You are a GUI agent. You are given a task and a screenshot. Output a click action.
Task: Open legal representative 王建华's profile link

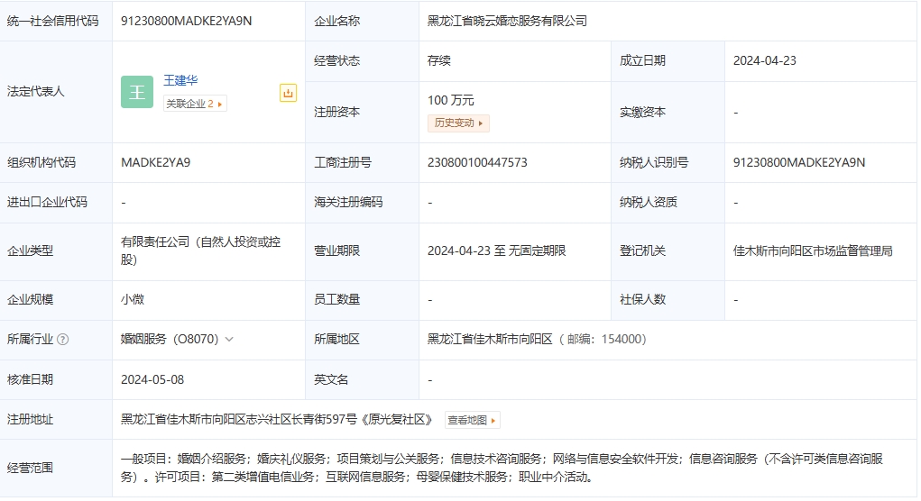tap(180, 80)
